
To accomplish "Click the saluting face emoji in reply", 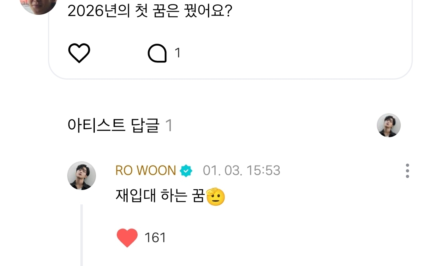I will tap(216, 196).
